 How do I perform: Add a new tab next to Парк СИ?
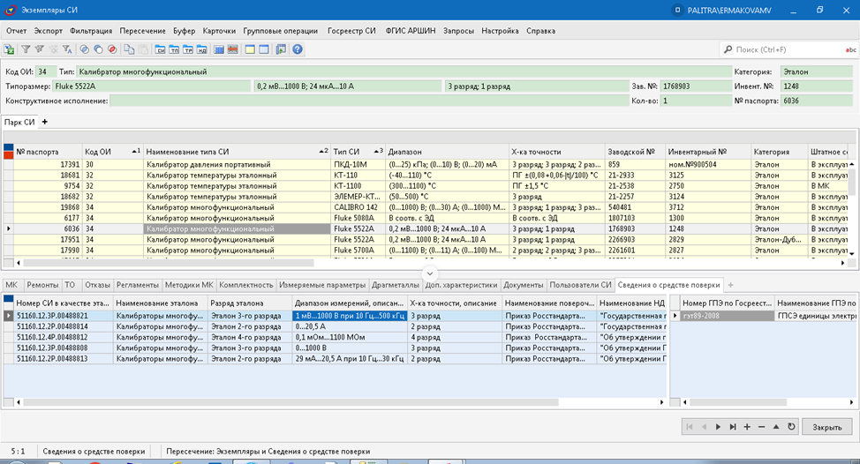(44, 122)
